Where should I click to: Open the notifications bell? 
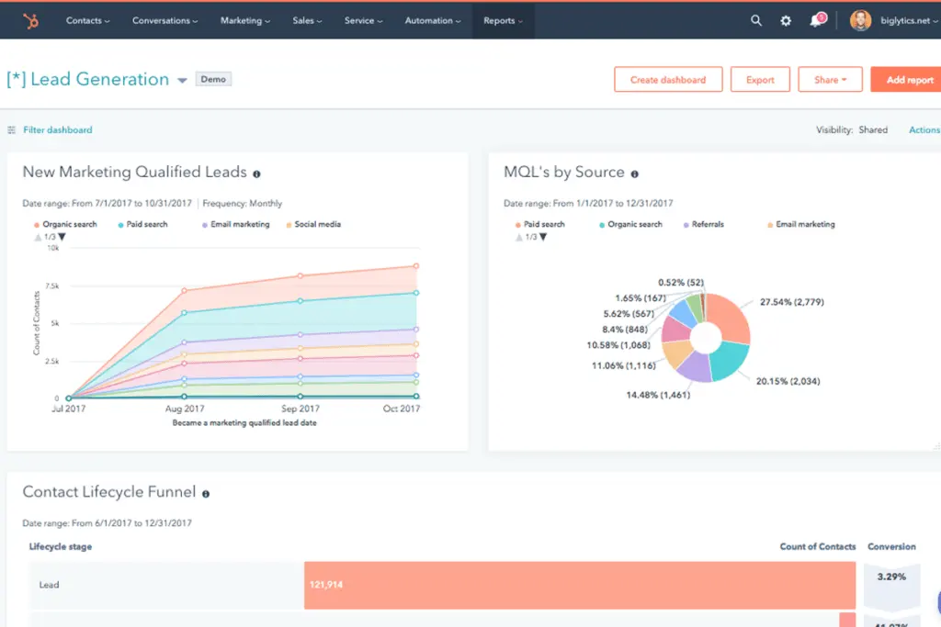816,21
